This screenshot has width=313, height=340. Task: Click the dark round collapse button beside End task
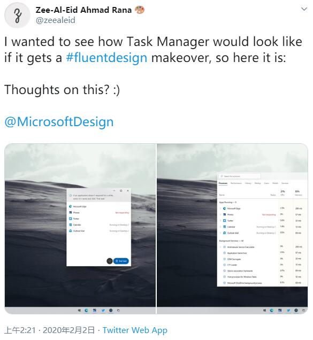[110, 261]
